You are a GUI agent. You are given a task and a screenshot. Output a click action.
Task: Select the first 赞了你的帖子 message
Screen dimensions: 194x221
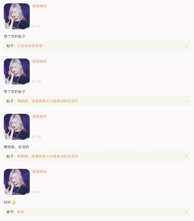click(x=15, y=36)
